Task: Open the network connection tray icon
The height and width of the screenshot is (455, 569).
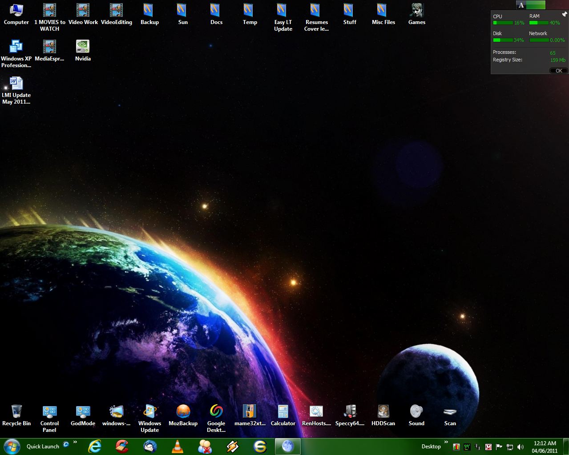Action: coord(510,447)
